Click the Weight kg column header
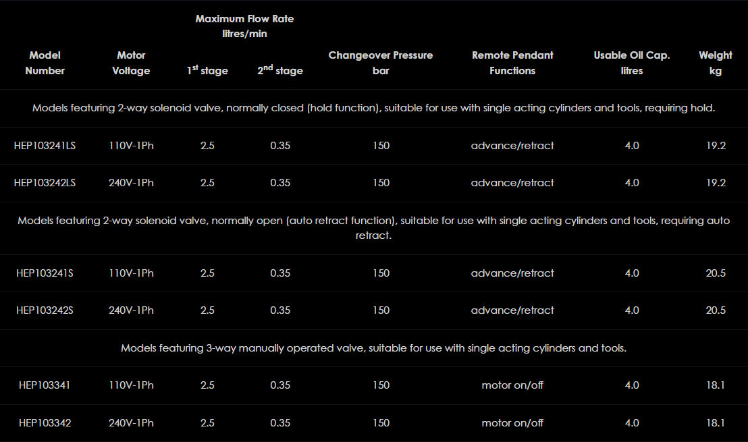This screenshot has width=748, height=442. point(716,63)
